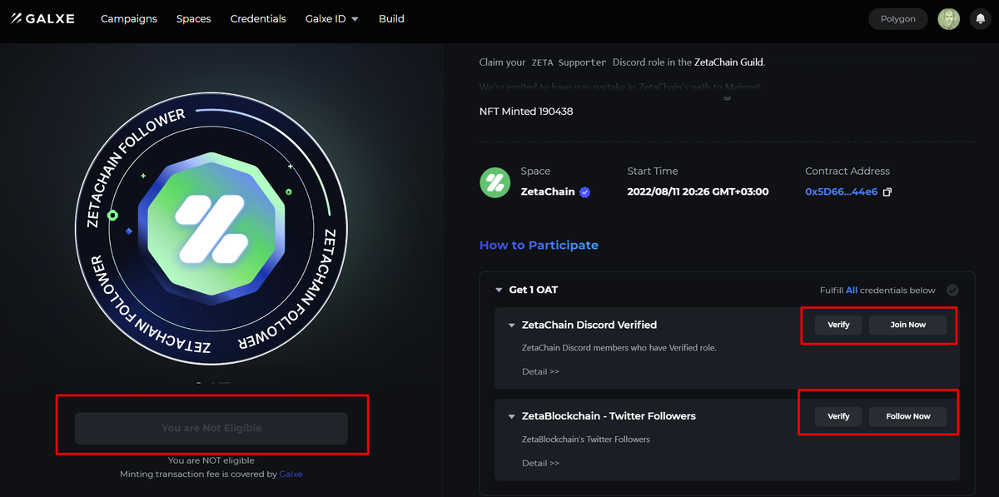The width and height of the screenshot is (999, 497).
Task: Expand the Galxe ID dropdown
Action: tap(332, 18)
